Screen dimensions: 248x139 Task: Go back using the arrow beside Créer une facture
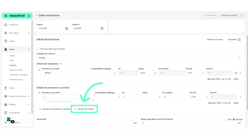(x=36, y=15)
